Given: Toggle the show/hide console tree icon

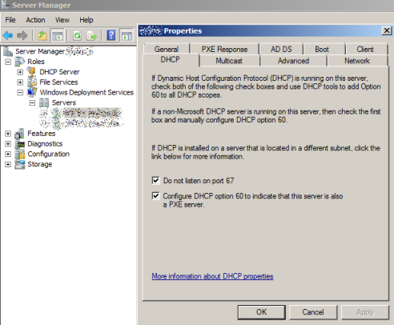Looking at the screenshot, I should pyautogui.click(x=57, y=35).
